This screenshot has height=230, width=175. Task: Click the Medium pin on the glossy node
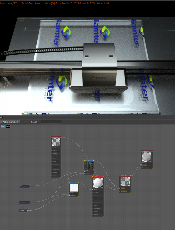click(52, 175)
